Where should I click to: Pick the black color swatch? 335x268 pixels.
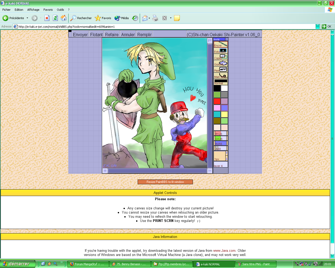pos(217,88)
